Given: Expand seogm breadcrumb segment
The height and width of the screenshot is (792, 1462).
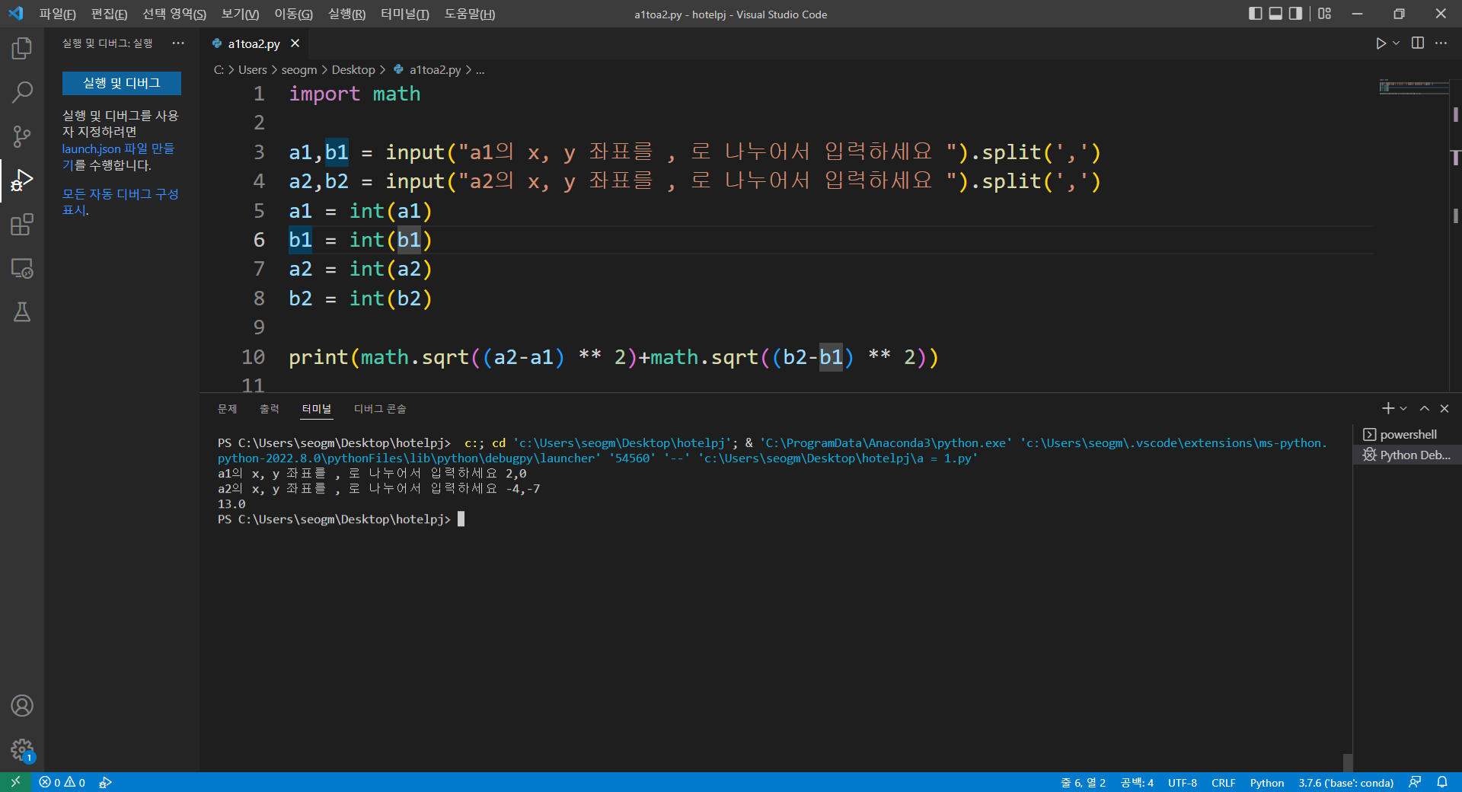Looking at the screenshot, I should [x=298, y=70].
